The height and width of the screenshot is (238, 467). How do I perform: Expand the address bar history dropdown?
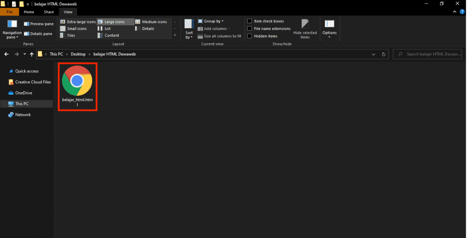[374, 54]
